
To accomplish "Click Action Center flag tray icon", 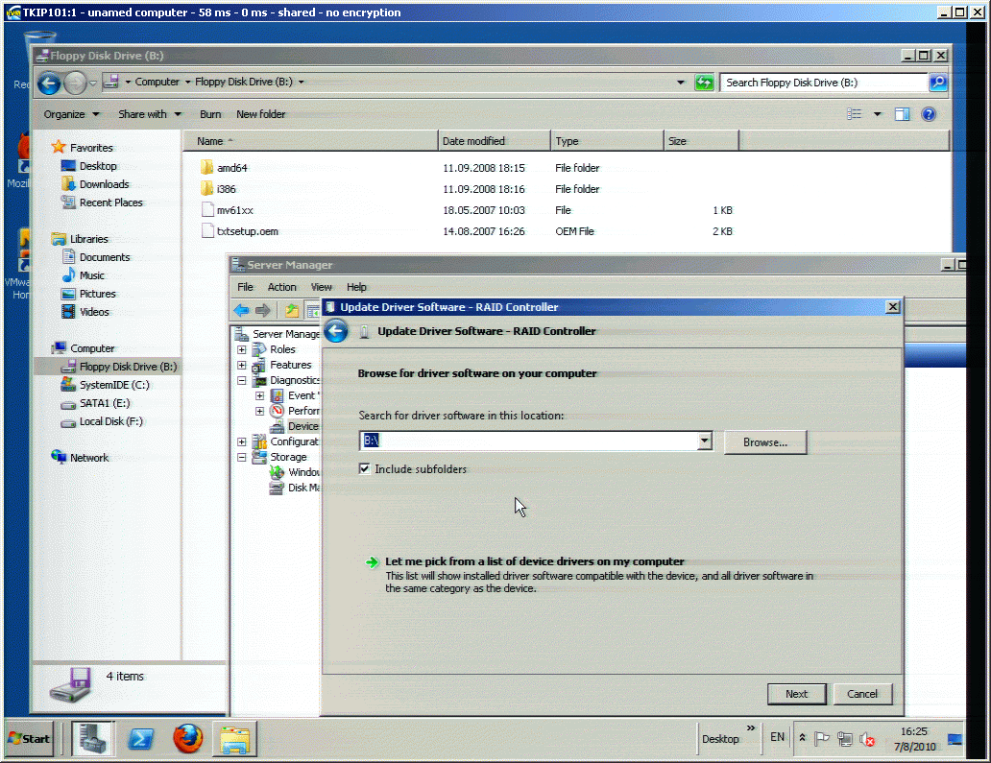I will 822,738.
